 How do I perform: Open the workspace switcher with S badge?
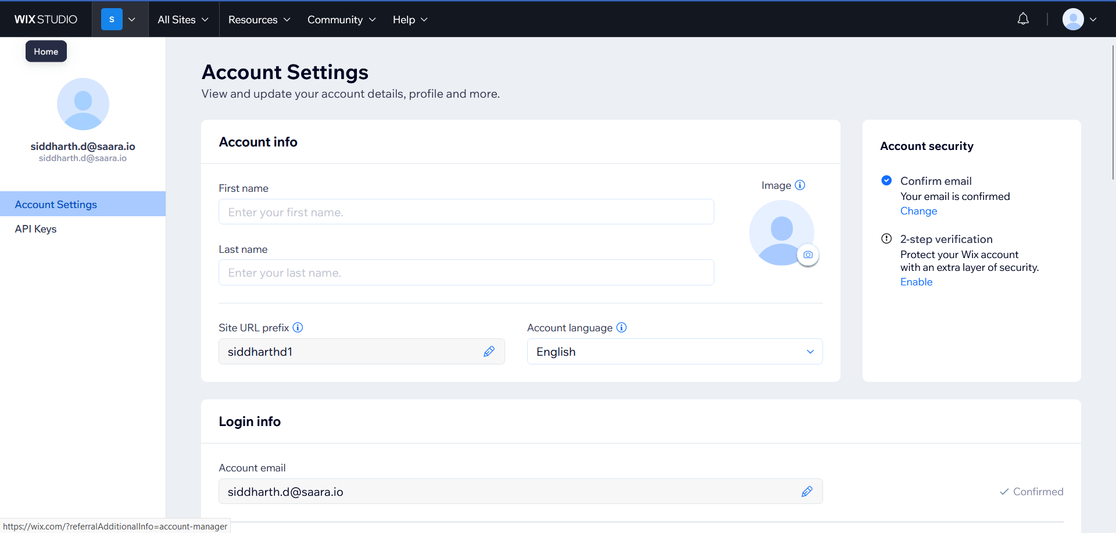[x=119, y=19]
